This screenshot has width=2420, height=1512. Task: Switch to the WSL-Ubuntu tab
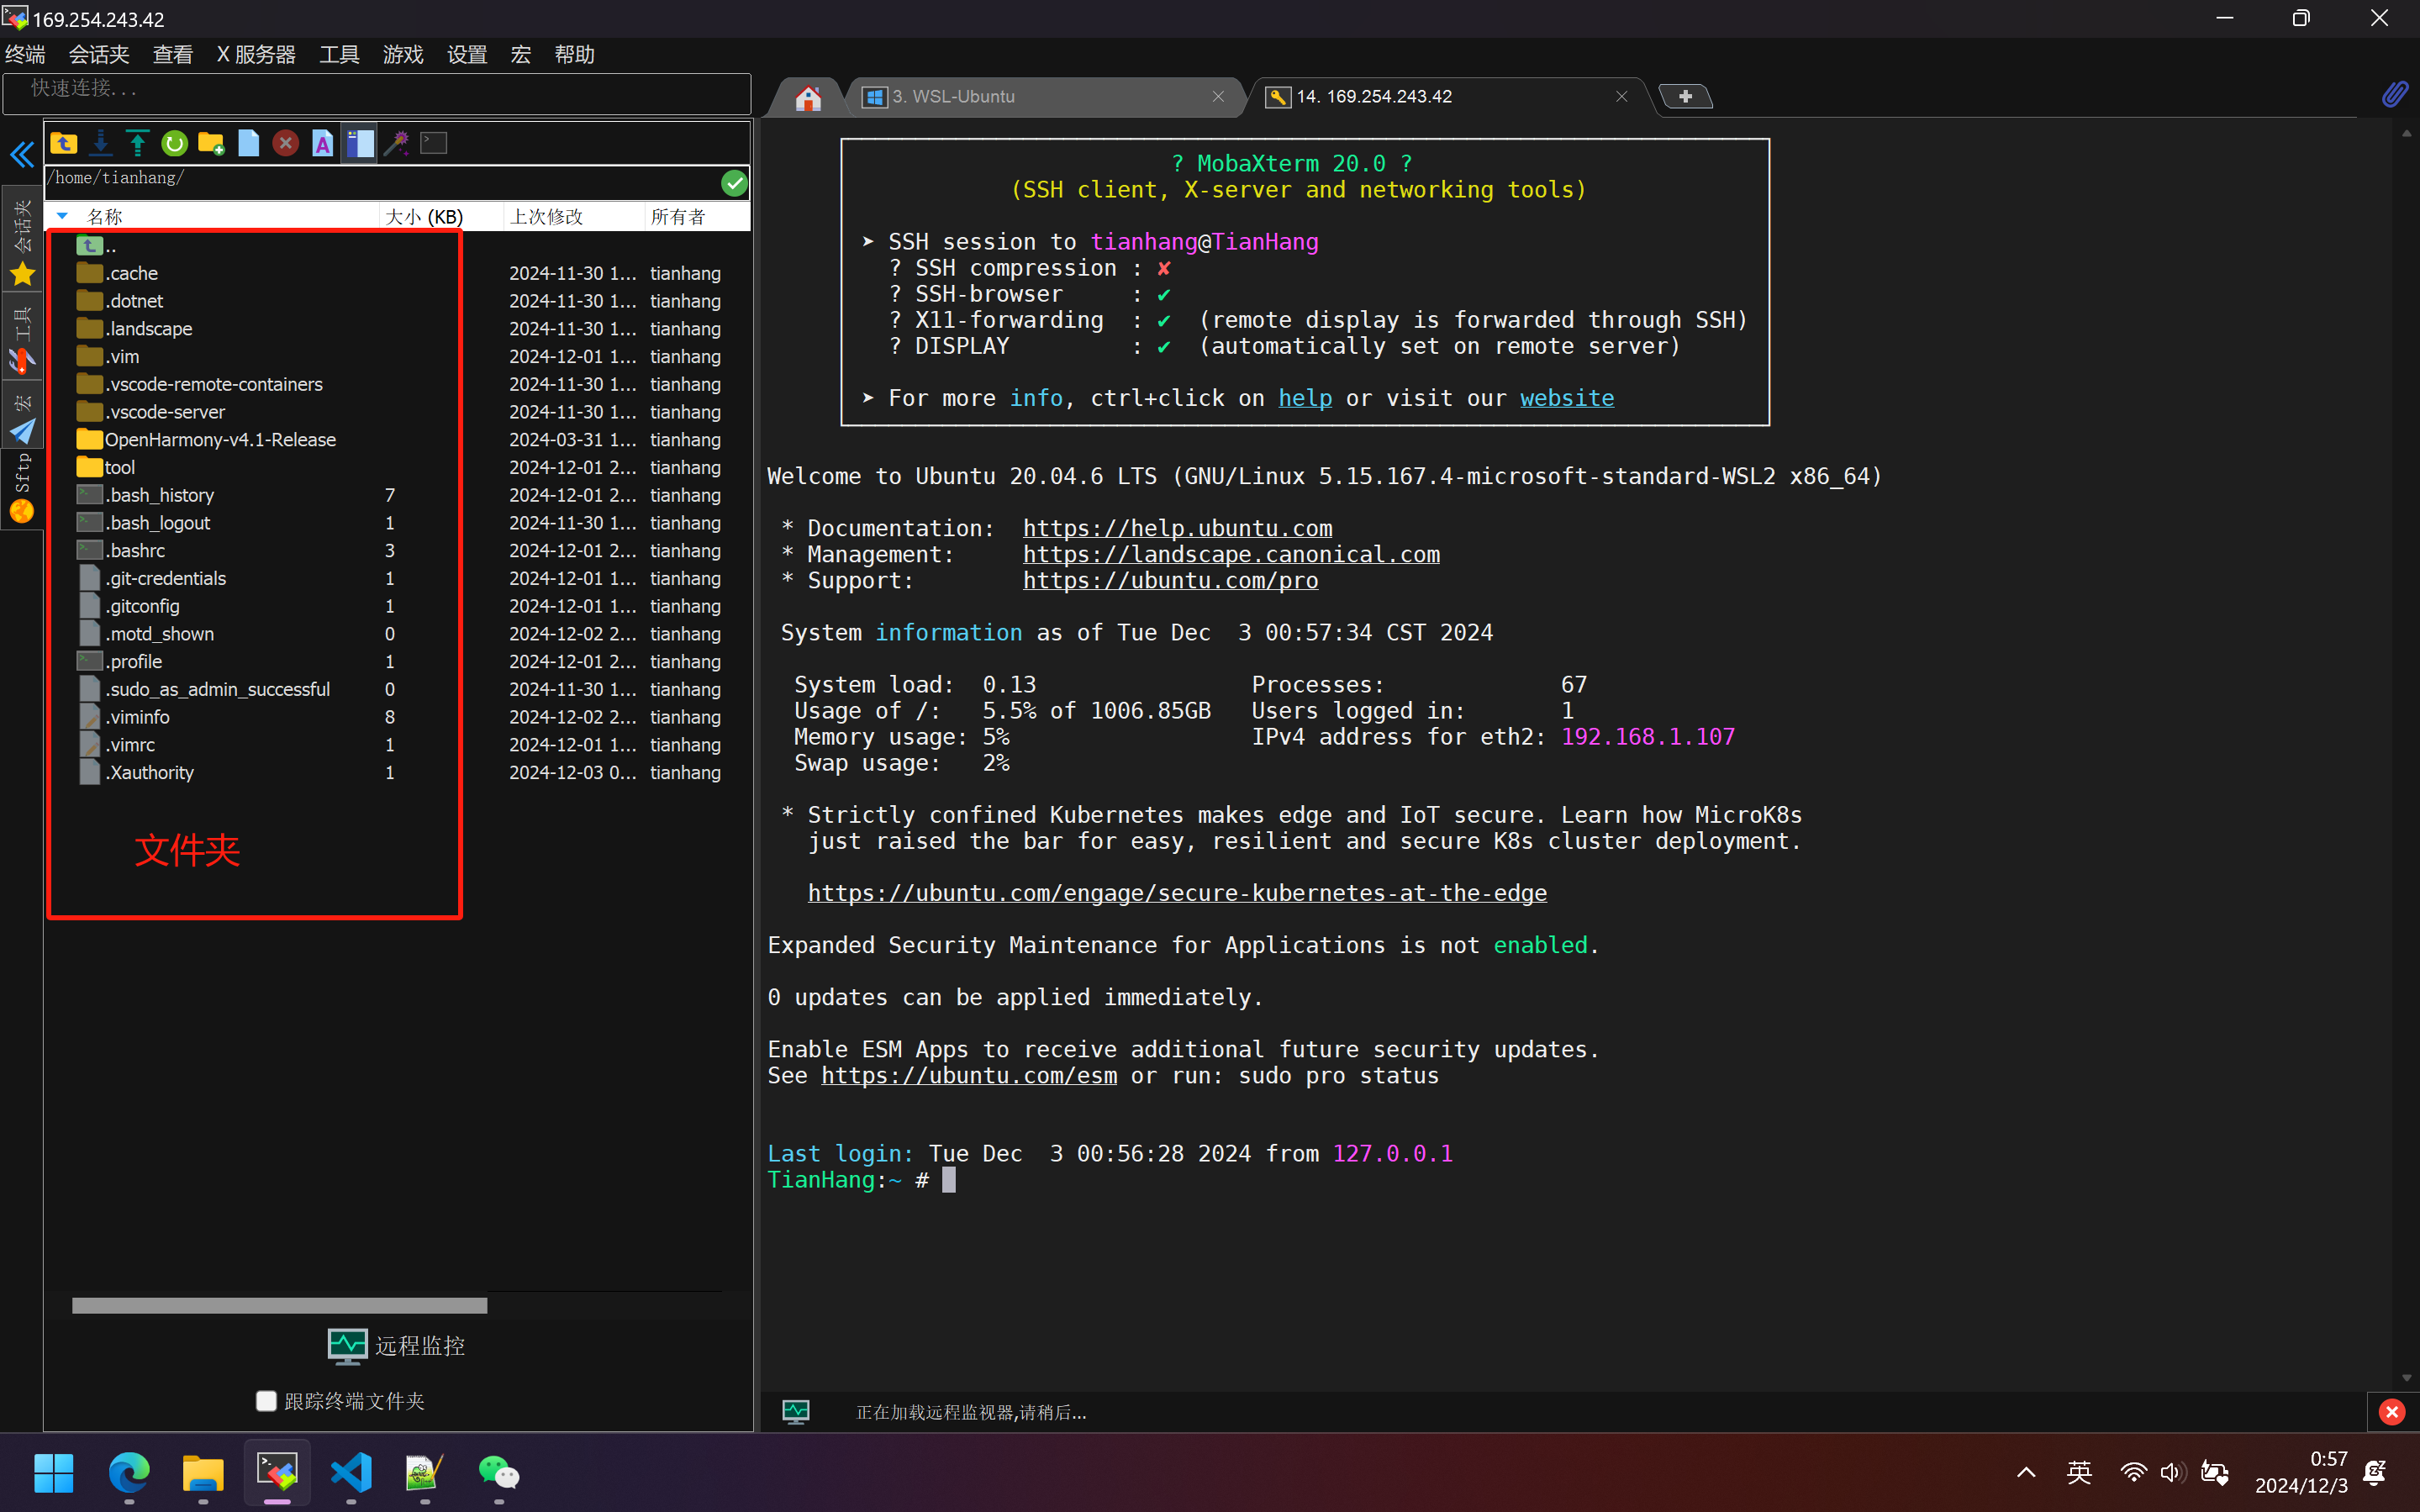(1040, 97)
